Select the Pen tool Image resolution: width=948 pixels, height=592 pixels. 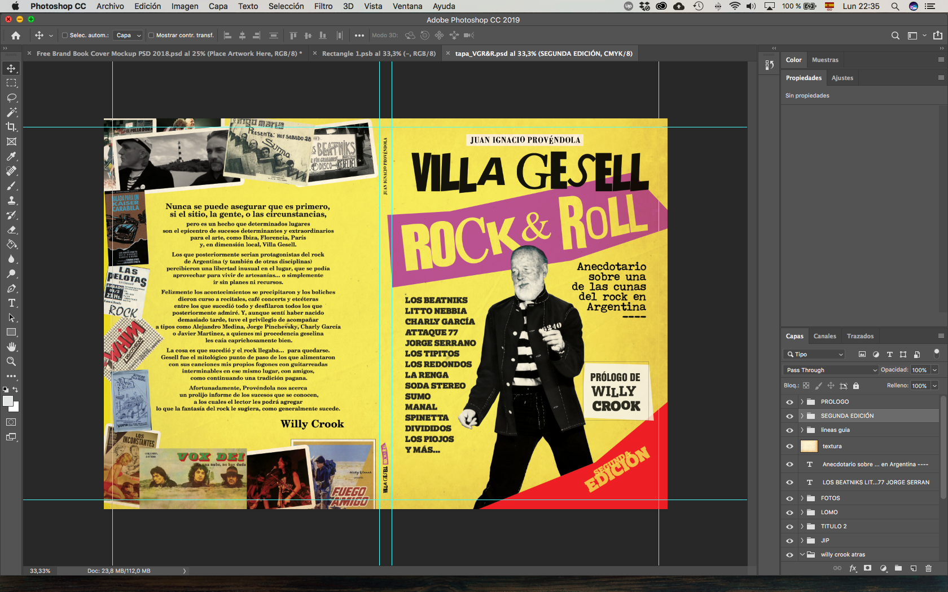[11, 288]
